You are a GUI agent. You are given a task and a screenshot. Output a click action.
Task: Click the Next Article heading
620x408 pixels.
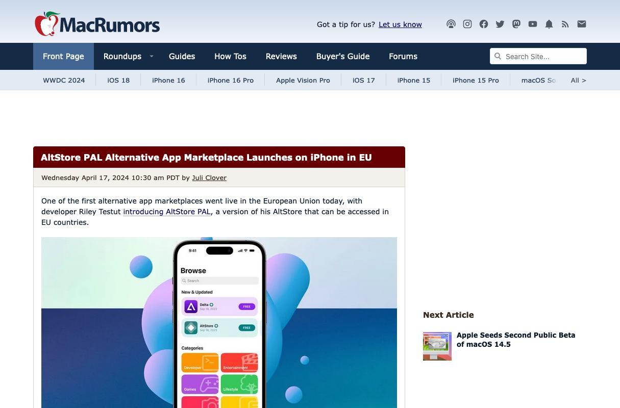(x=449, y=315)
